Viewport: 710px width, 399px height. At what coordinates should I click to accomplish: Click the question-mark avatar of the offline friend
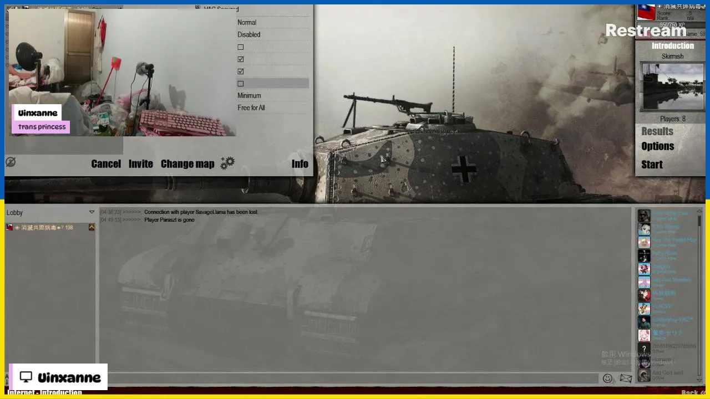643,349
